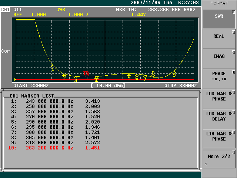Click the softkey back arrow icon
The image size is (237, 178).
click(x=206, y=164)
